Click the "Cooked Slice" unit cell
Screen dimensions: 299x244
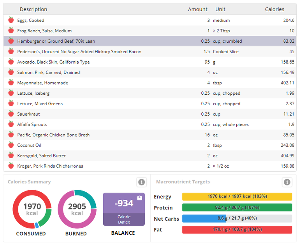coord(225,52)
